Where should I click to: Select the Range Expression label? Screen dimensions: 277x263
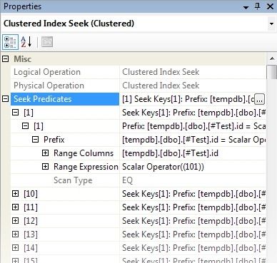[x=86, y=167]
